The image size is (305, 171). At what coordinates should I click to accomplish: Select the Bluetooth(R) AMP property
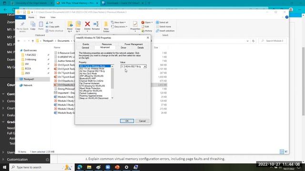pos(88,78)
